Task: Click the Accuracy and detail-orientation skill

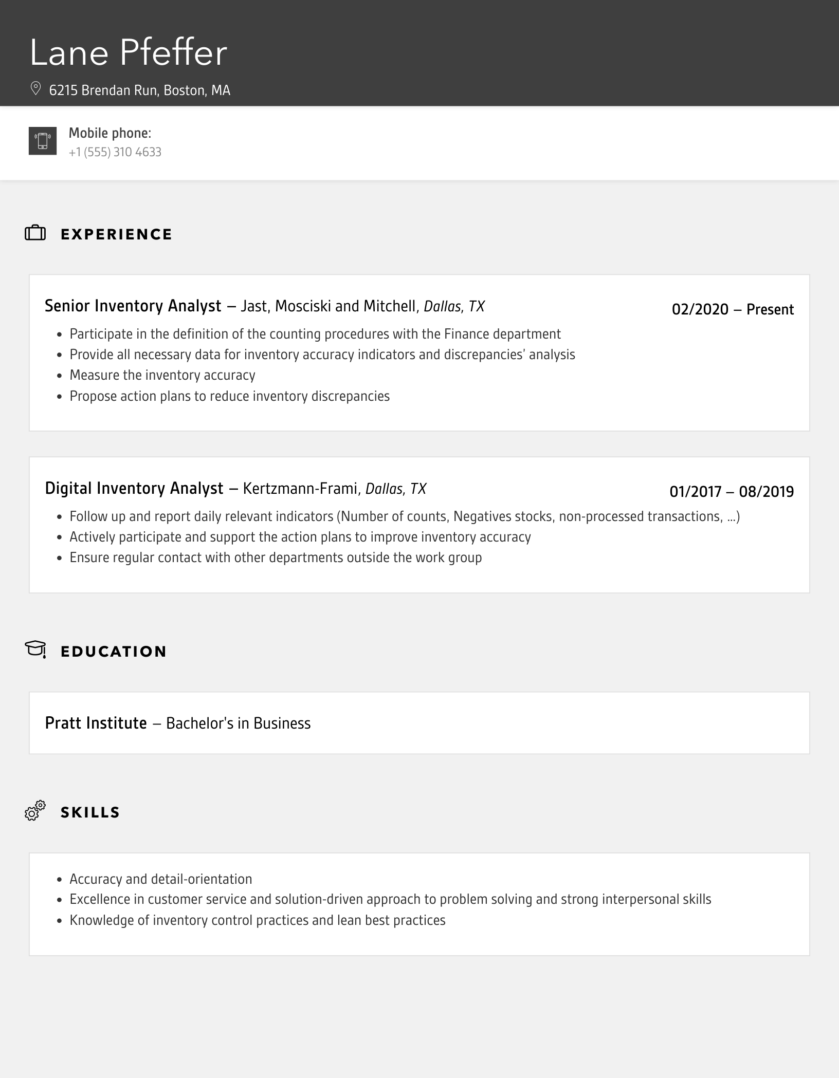Action: [161, 879]
